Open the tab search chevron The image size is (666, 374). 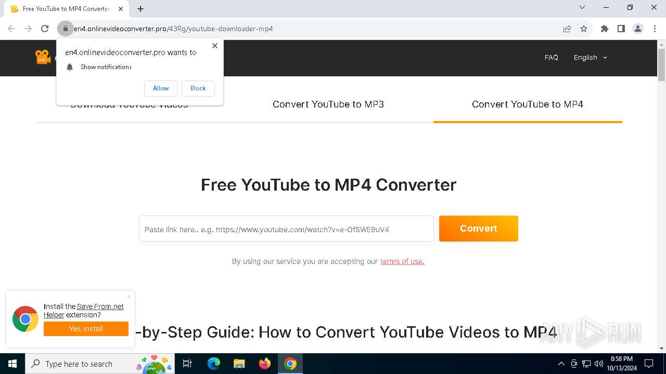click(x=582, y=8)
